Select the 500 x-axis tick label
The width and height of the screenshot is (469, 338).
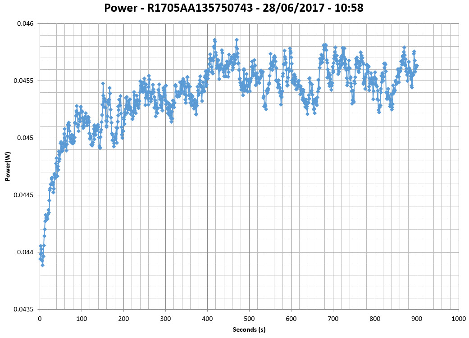point(249,318)
